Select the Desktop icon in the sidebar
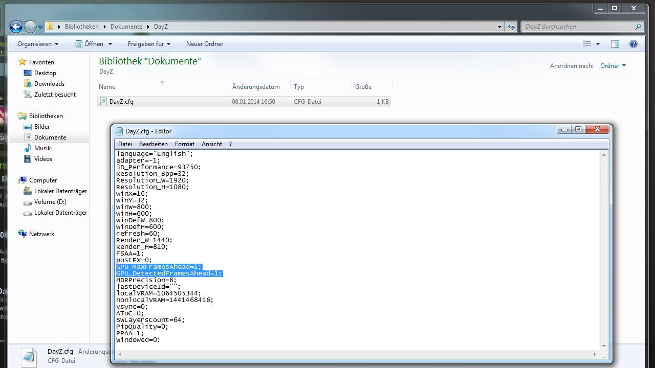Screen dimensions: 655x368 (x=28, y=73)
